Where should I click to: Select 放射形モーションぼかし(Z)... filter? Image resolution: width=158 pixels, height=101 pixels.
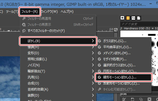click(x=124, y=83)
